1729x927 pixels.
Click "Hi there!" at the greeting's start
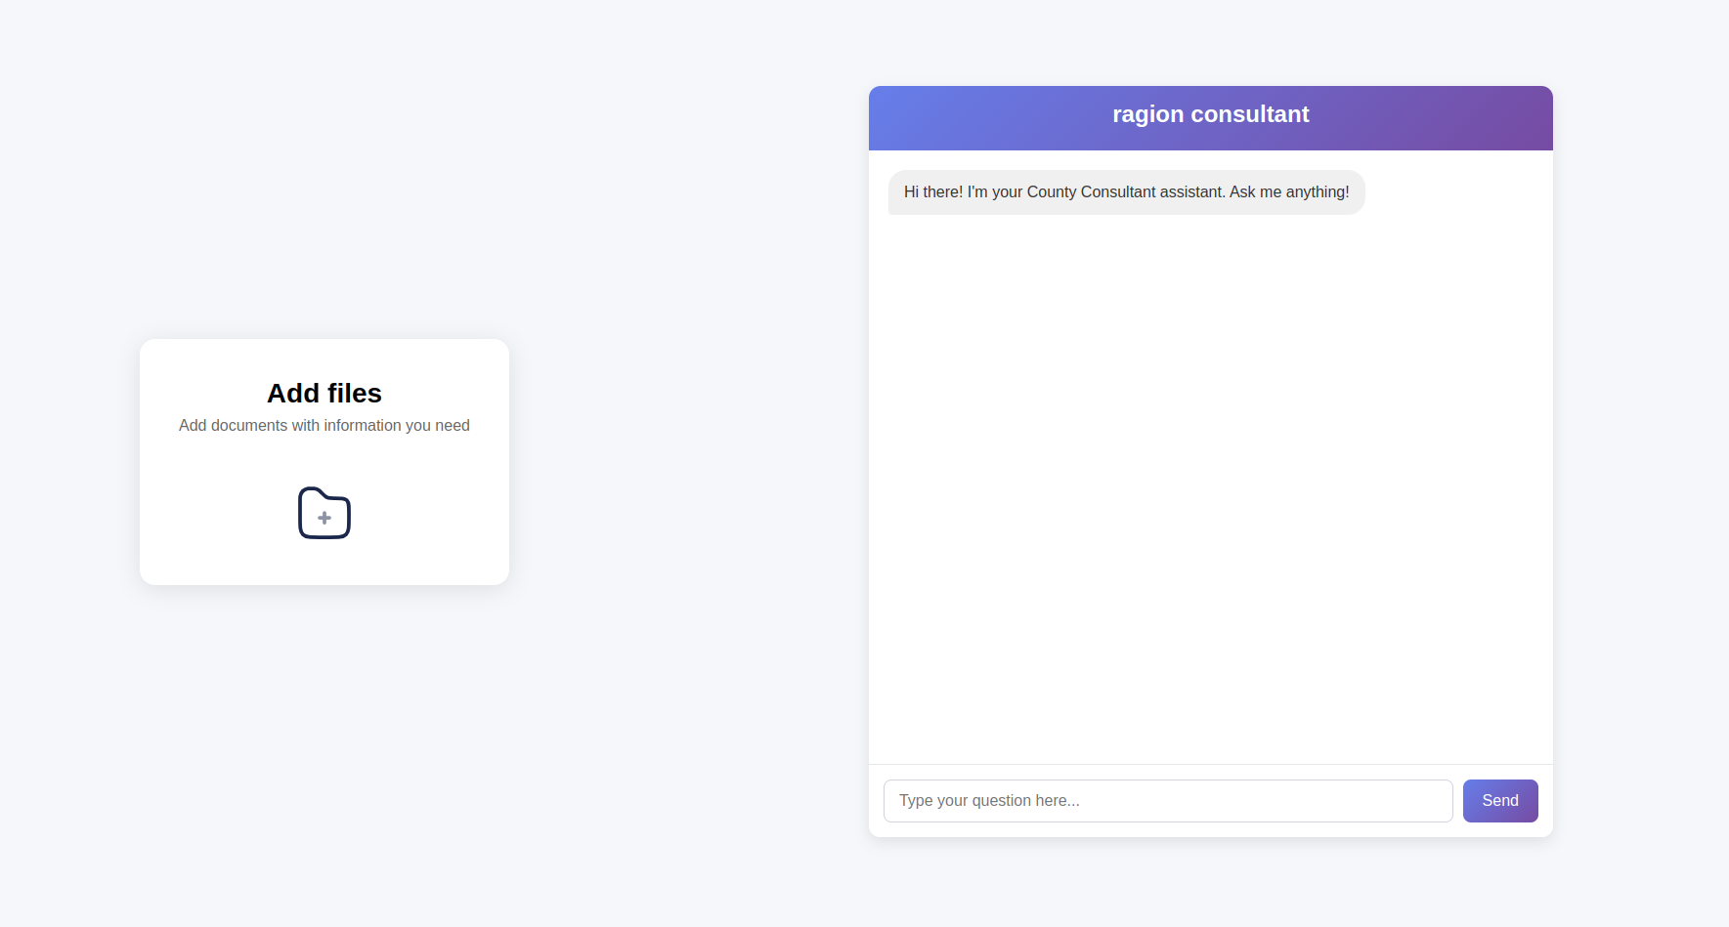932,192
